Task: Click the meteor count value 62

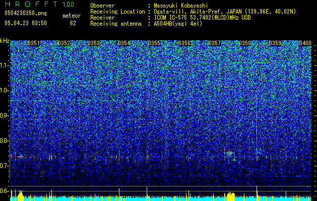Action: pyautogui.click(x=73, y=23)
